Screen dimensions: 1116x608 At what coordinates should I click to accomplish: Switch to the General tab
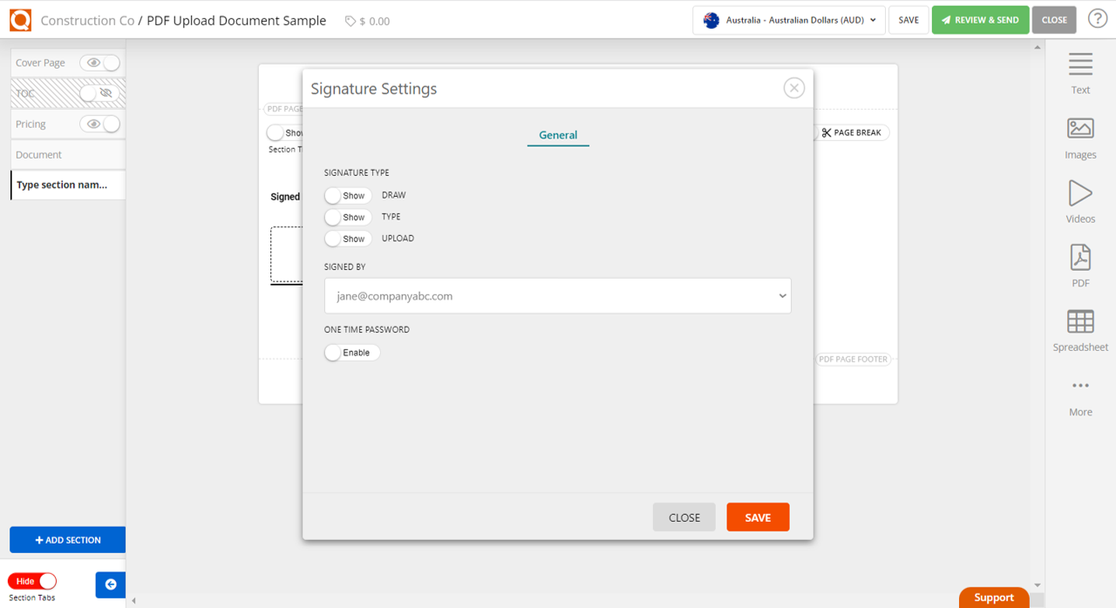click(558, 135)
